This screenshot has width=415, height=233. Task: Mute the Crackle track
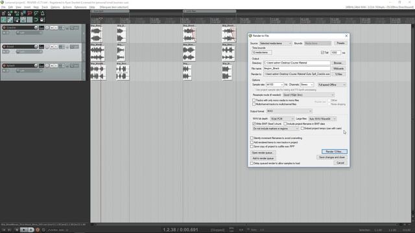point(52,28)
